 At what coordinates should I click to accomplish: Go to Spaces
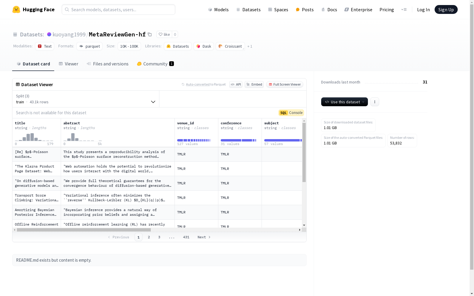pos(278,9)
